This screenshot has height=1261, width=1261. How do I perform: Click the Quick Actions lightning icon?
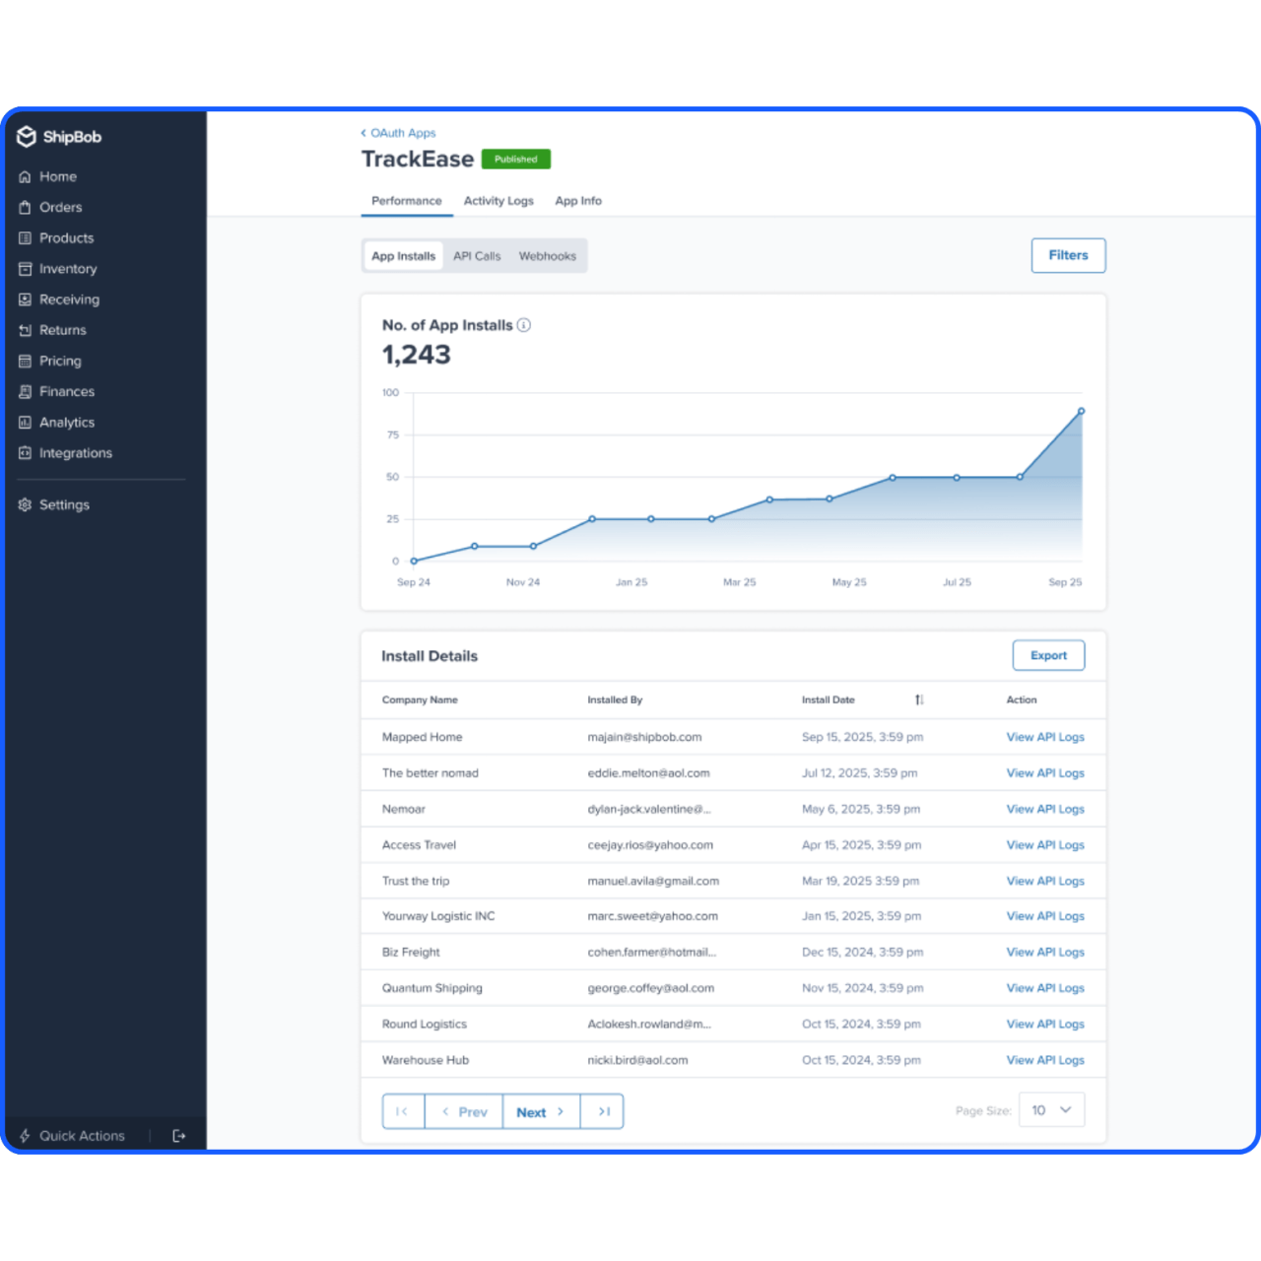(26, 1136)
